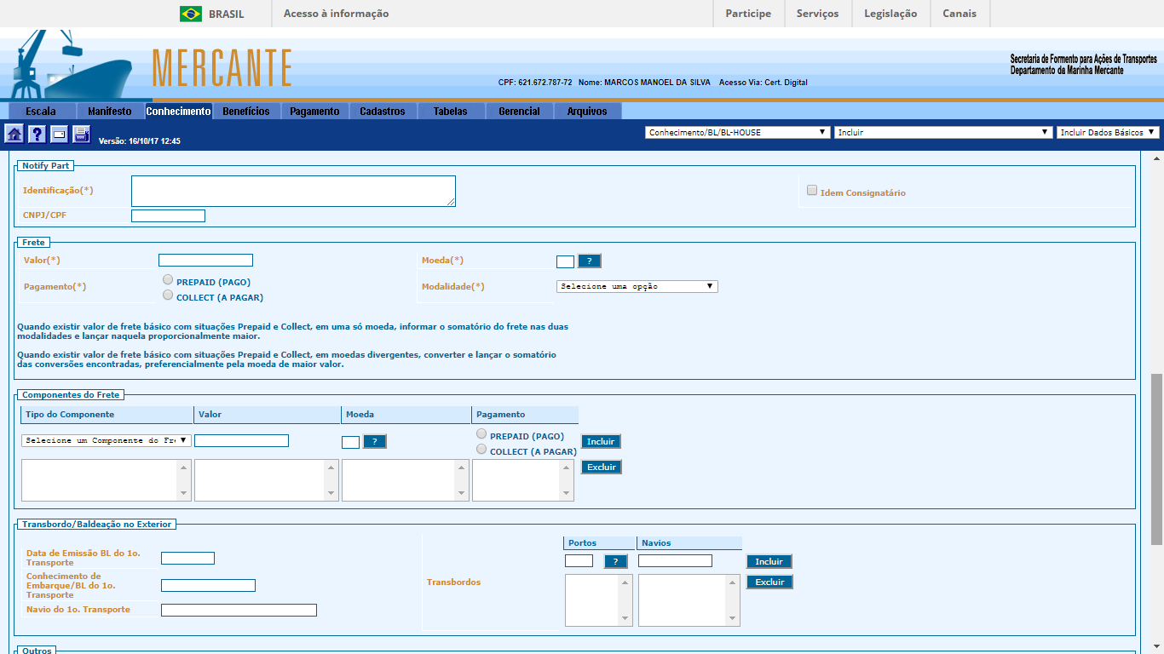
Task: Expand the Conhecimento/BL/BL-HOUSE dropdown
Action: click(737, 132)
